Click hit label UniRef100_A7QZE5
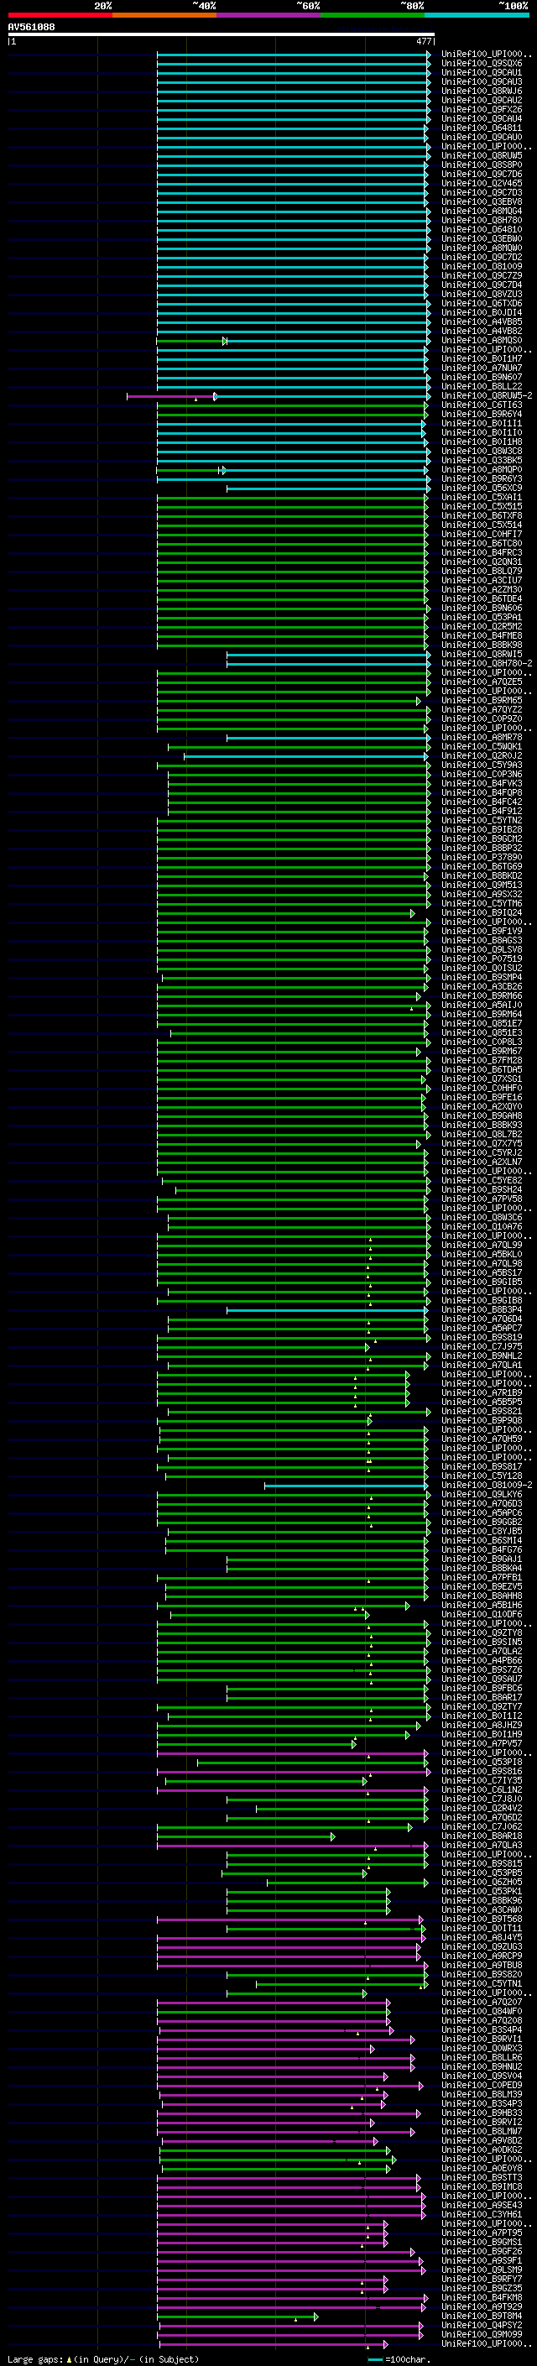 click(482, 682)
